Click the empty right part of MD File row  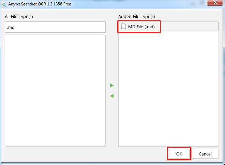tap(190, 27)
